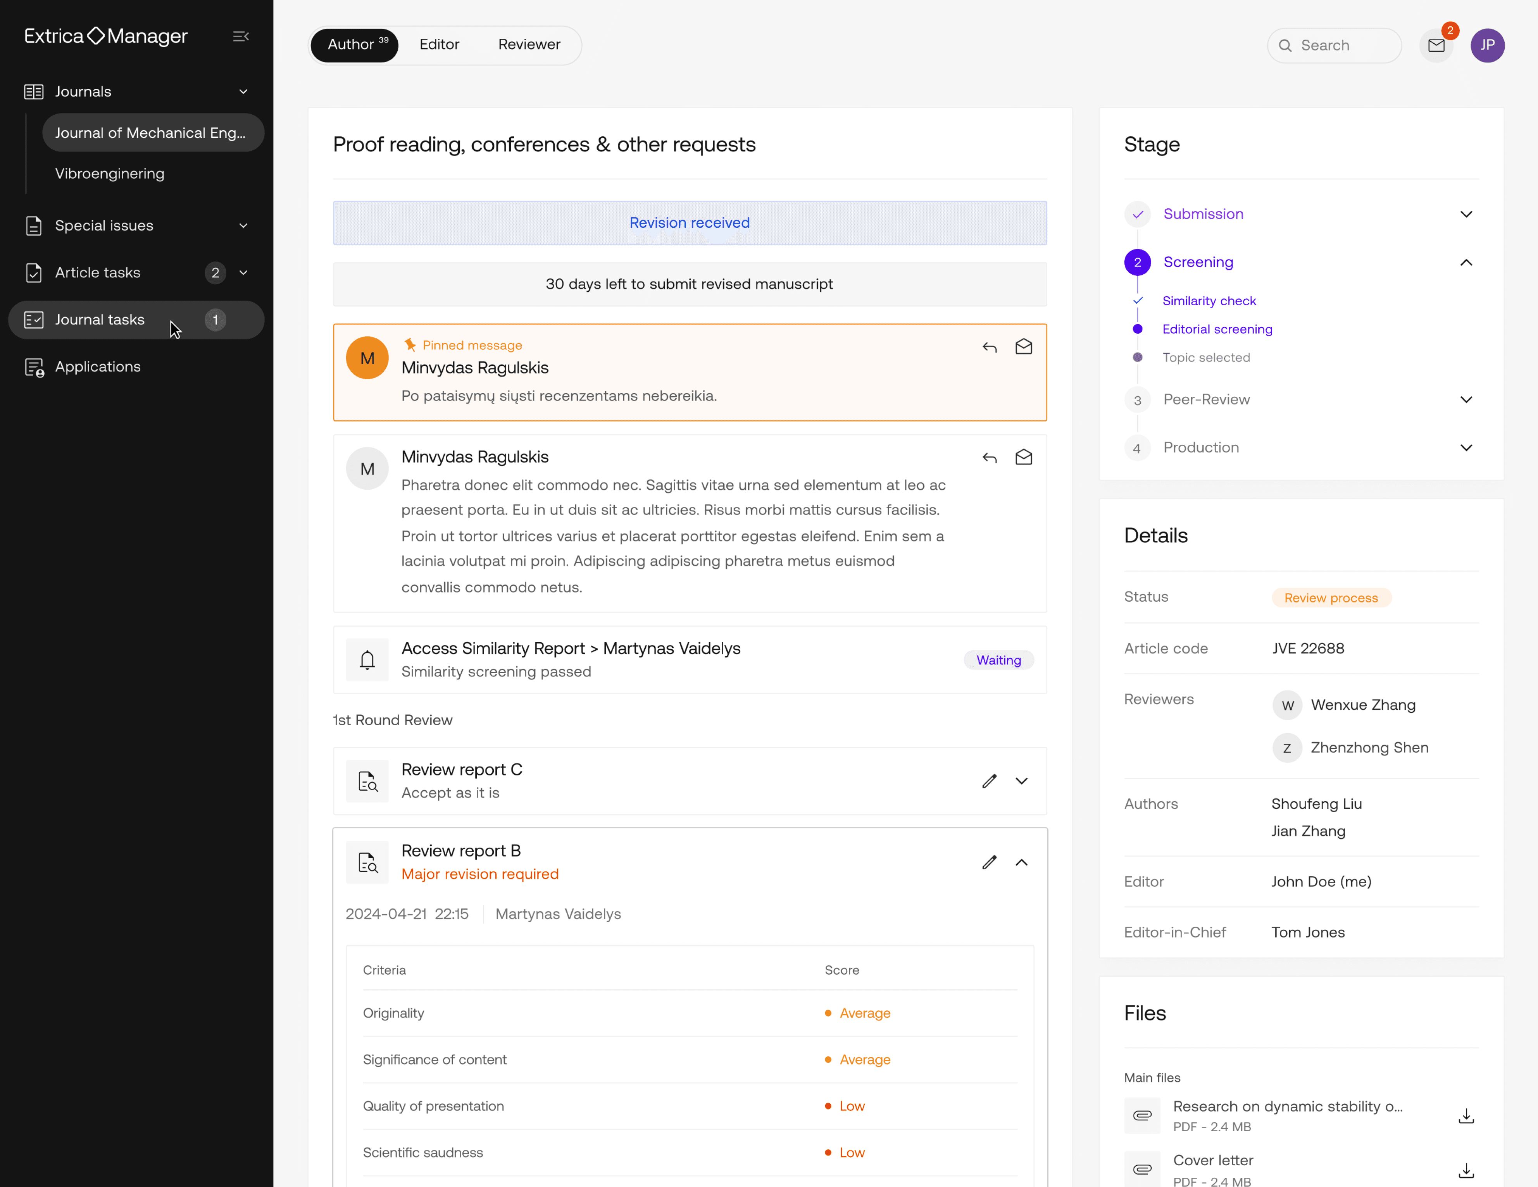Expand the Peer-Review stage

(1466, 400)
